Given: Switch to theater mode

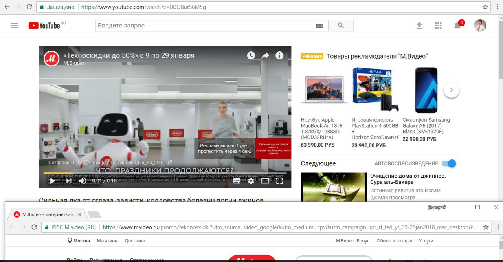Looking at the screenshot, I should (x=265, y=181).
